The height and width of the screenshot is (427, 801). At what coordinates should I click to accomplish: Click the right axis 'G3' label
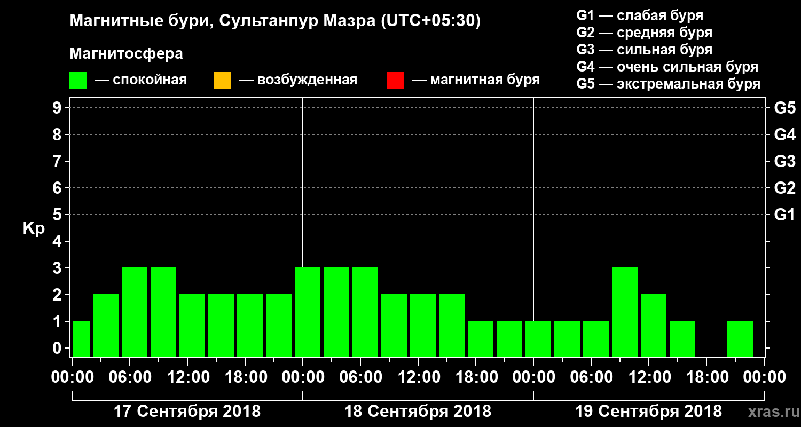click(784, 161)
